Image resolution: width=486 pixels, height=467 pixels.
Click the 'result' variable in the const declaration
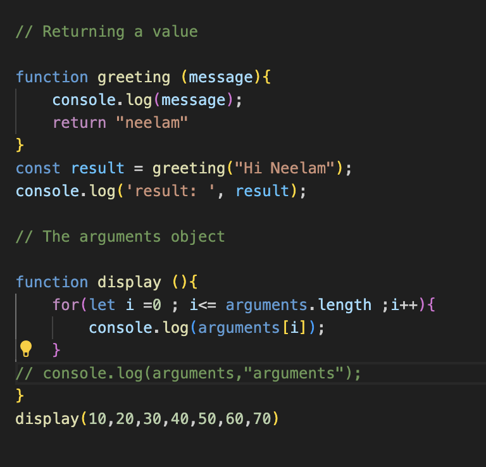point(97,168)
